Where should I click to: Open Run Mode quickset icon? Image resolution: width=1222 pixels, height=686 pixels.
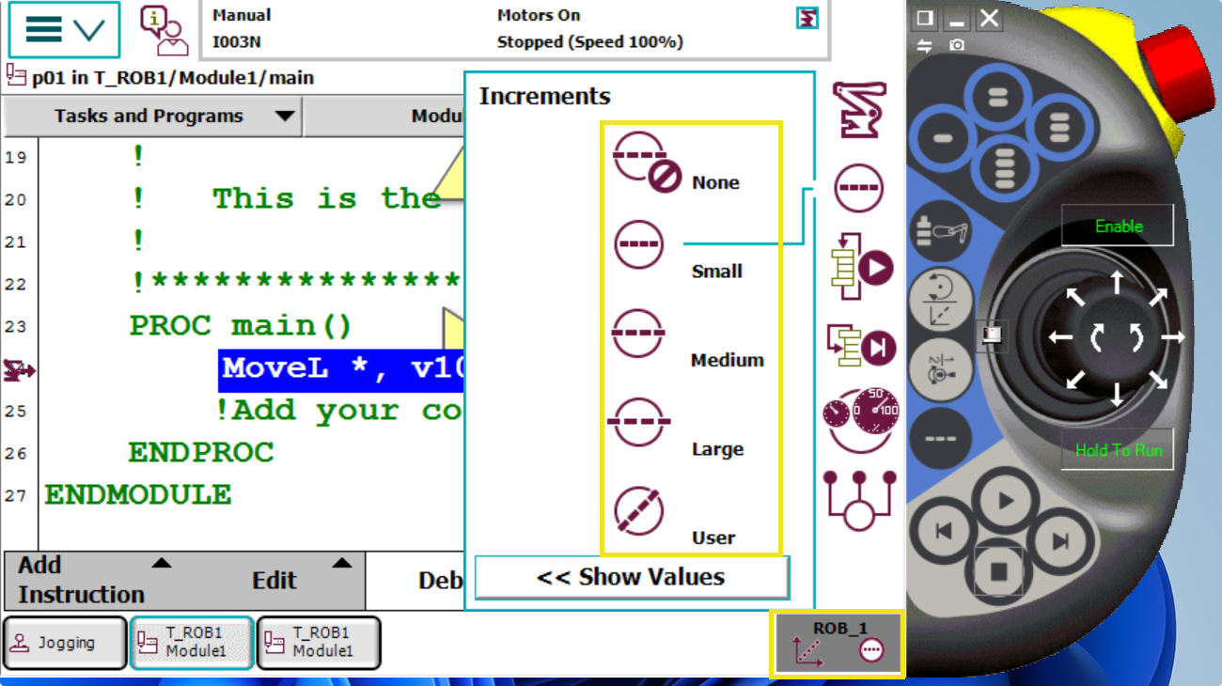(x=859, y=268)
